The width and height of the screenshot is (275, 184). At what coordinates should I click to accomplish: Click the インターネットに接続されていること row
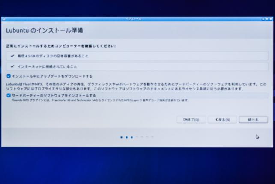click(137, 66)
